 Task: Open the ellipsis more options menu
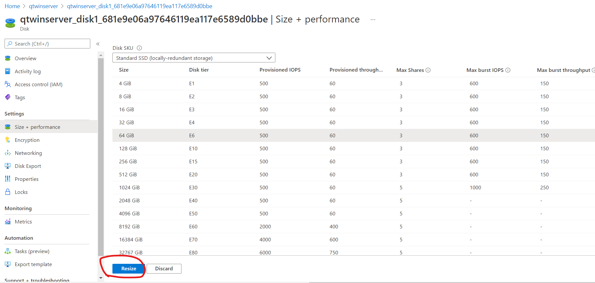coord(372,20)
